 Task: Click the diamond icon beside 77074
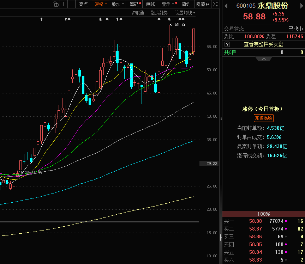tap(286, 221)
